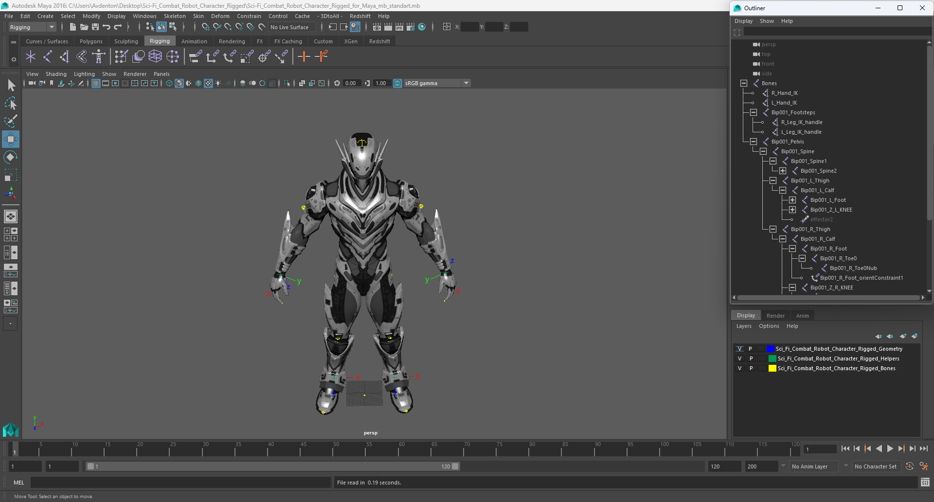Toggle visibility of Rigged_Bones layer
This screenshot has width=934, height=502.
740,368
